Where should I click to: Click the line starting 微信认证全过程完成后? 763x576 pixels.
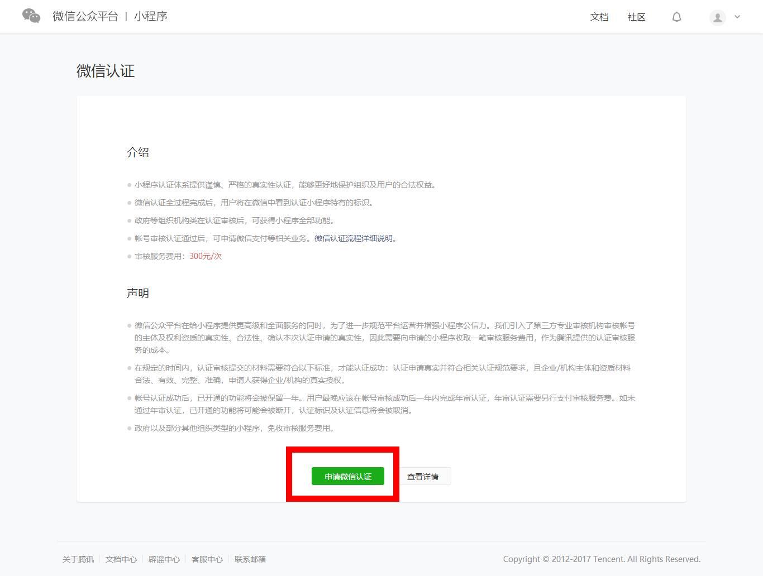(254, 203)
